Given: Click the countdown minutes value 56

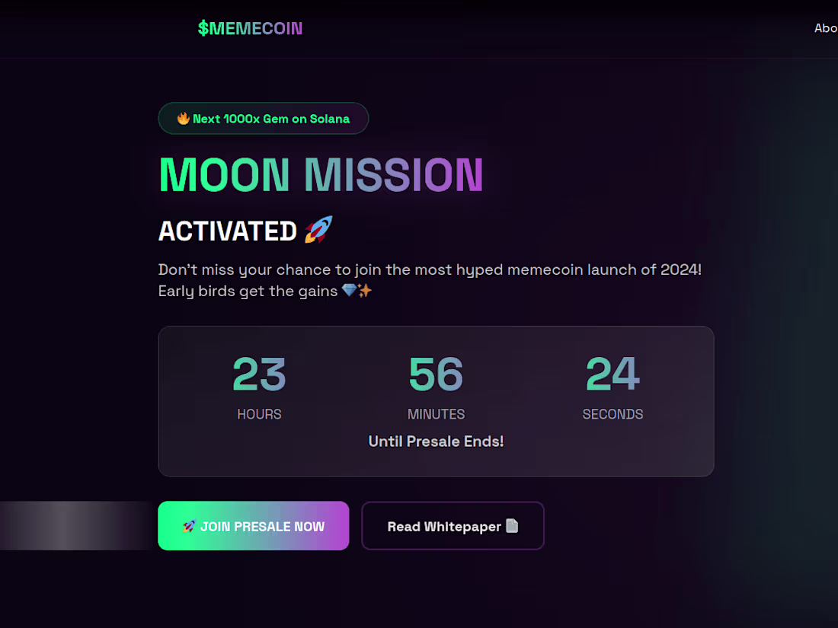Looking at the screenshot, I should click(436, 375).
